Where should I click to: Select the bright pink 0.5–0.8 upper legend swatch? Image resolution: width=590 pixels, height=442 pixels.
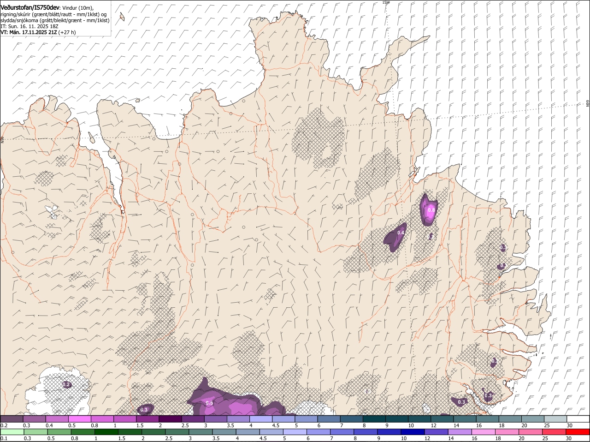coord(80,419)
